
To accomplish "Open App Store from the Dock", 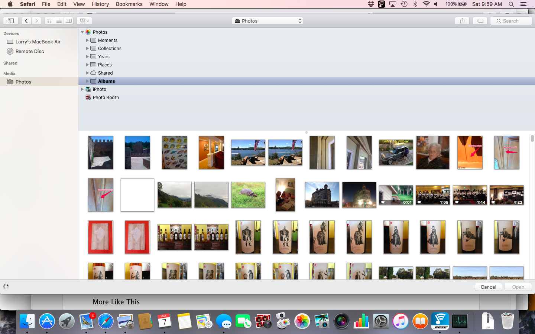I will tap(47, 321).
